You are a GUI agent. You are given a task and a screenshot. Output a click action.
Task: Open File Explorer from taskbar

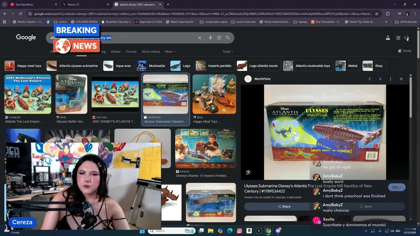(x=211, y=231)
